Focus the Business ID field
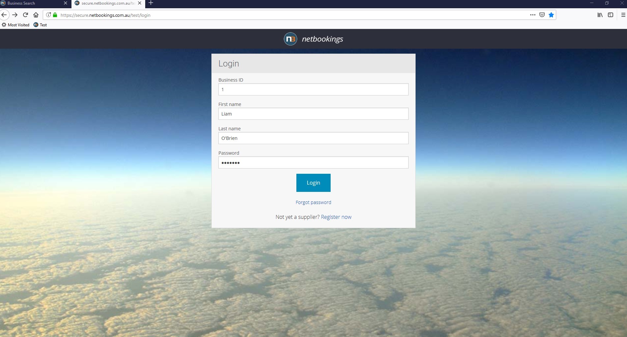The image size is (627, 337). pos(313,89)
